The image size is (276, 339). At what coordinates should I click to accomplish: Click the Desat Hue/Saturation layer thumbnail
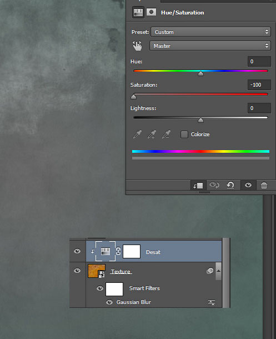click(x=106, y=251)
